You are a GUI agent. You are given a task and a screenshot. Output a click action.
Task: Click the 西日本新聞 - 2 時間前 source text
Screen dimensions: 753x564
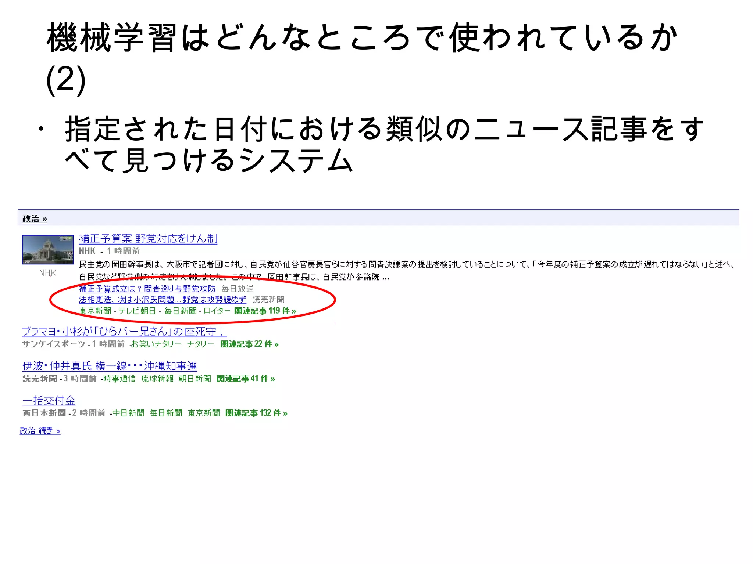click(x=64, y=413)
